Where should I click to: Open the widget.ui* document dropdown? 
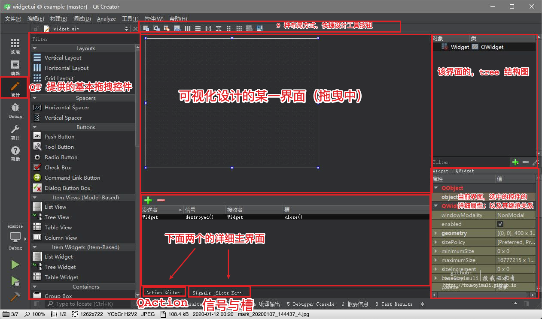tap(126, 29)
